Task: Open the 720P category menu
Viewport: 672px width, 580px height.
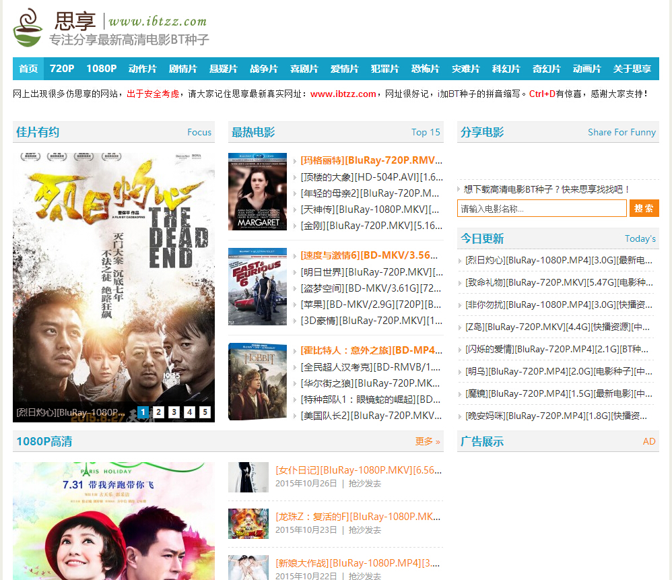Action: pyautogui.click(x=62, y=69)
